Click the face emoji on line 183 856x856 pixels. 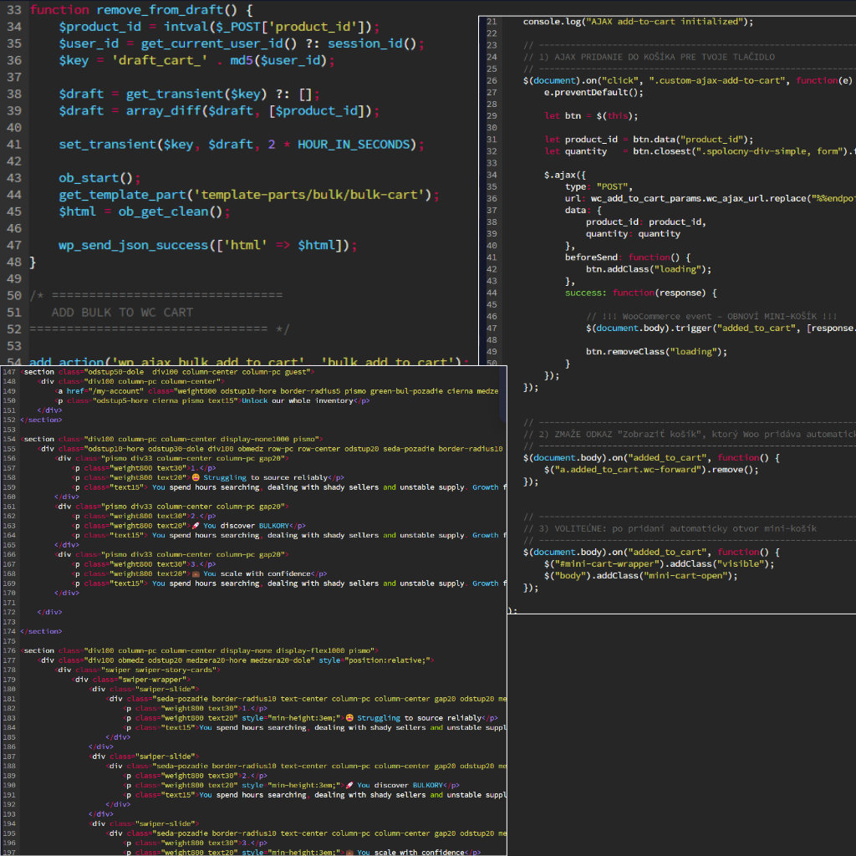(349, 718)
